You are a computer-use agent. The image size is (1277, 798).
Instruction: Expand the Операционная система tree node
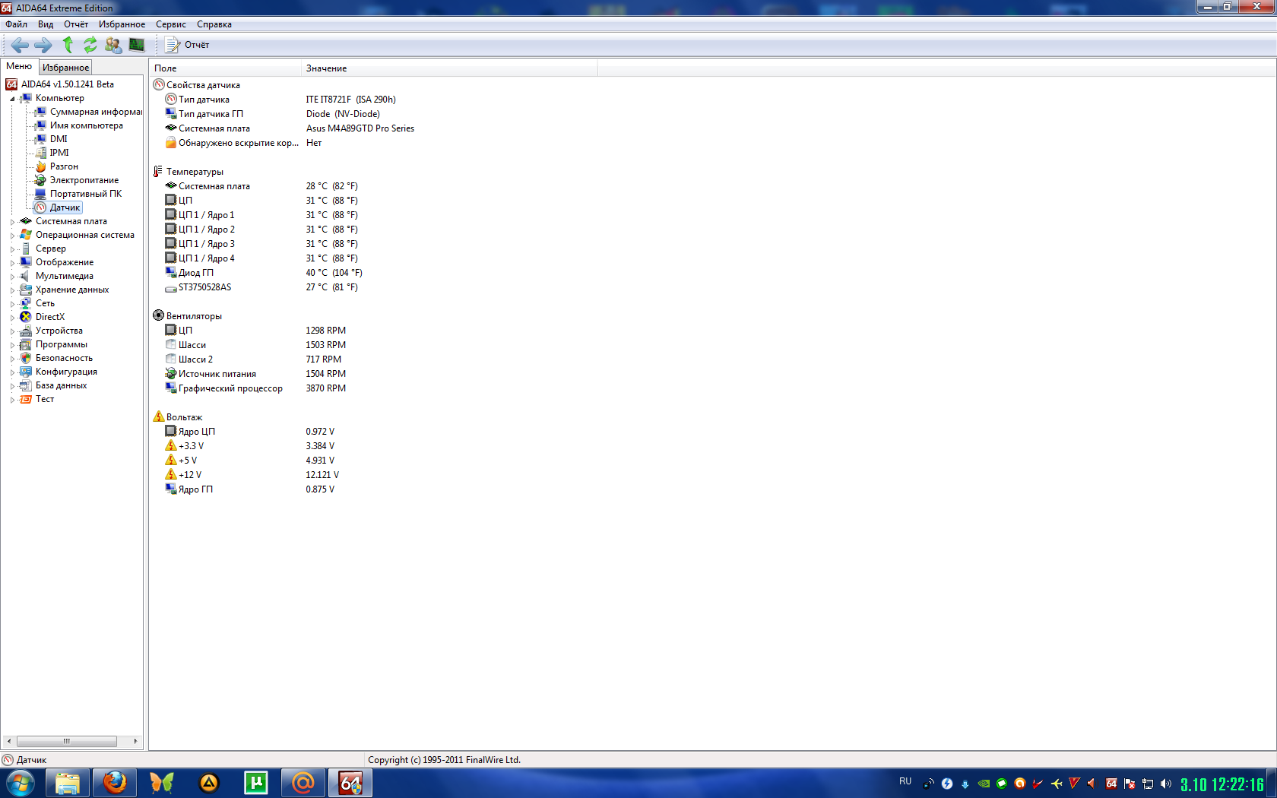click(12, 236)
